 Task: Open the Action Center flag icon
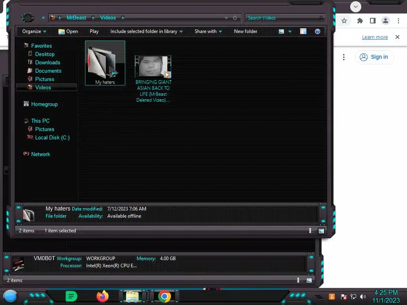point(344,296)
